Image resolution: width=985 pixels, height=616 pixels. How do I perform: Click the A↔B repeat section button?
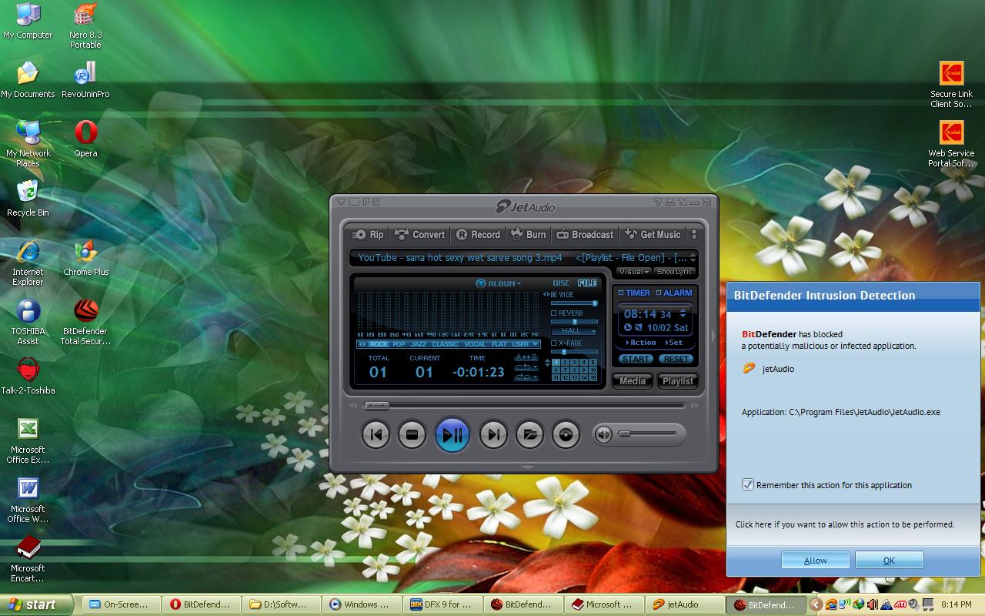point(526,357)
